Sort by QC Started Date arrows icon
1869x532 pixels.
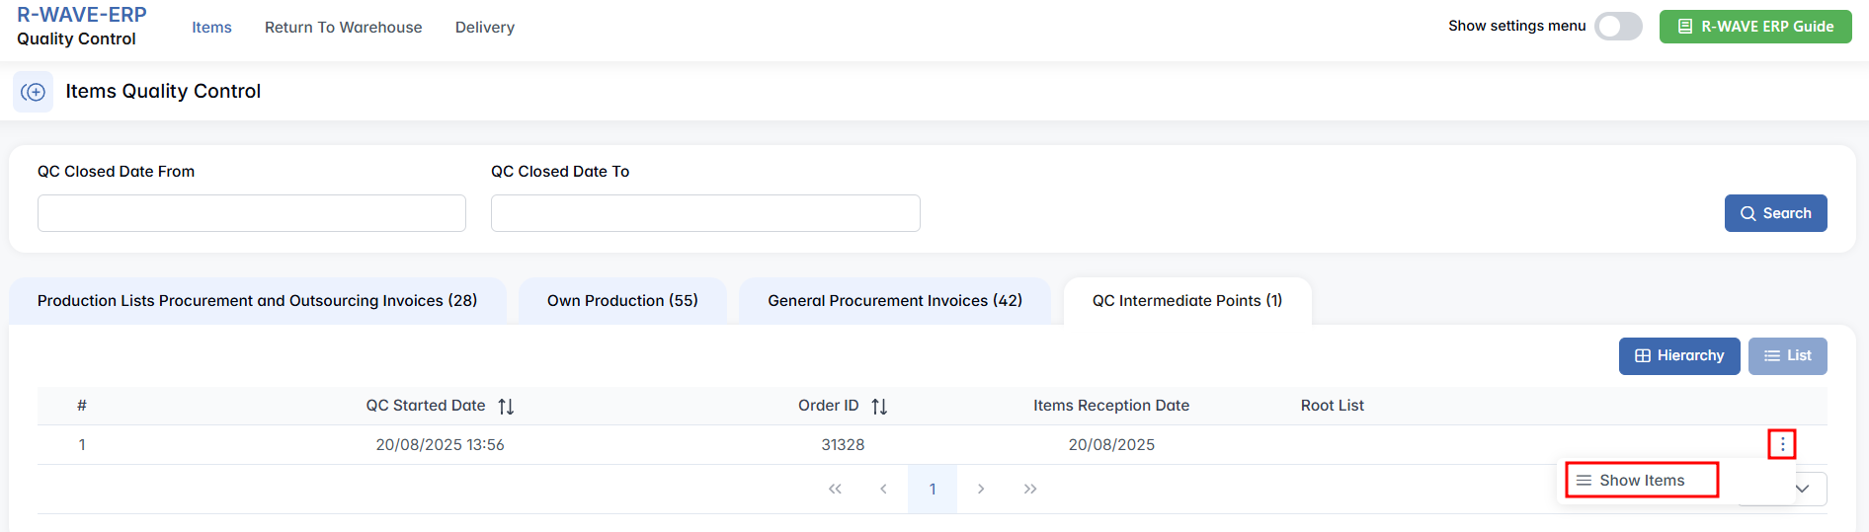tap(506, 407)
